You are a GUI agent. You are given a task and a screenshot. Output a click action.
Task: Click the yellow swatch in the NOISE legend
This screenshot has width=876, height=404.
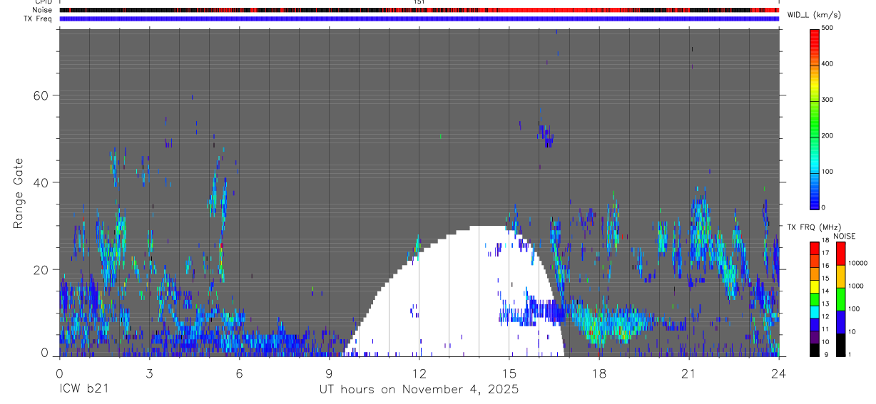(840, 276)
